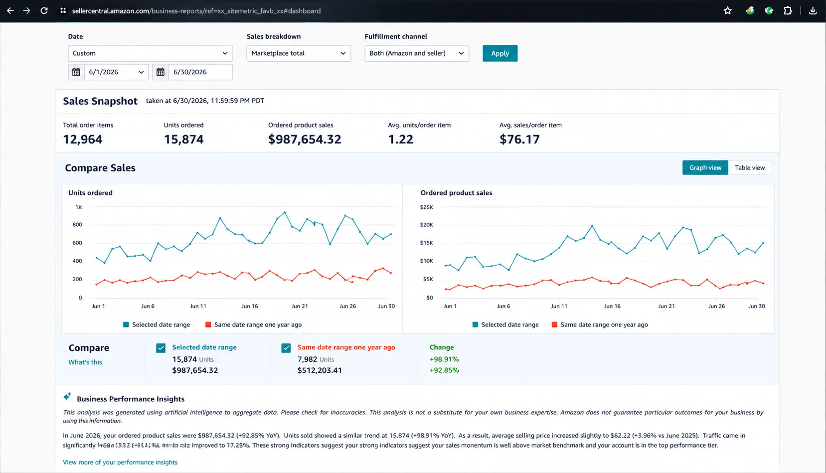Go forward using browser forward arrow
Viewport: 826px width, 473px height.
(x=26, y=10)
